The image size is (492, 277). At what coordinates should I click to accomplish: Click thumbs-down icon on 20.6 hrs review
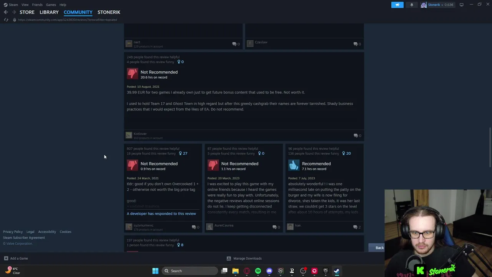click(132, 74)
